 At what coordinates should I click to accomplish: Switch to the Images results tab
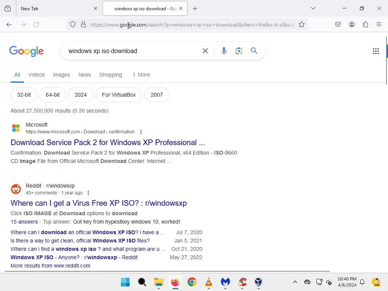61,75
